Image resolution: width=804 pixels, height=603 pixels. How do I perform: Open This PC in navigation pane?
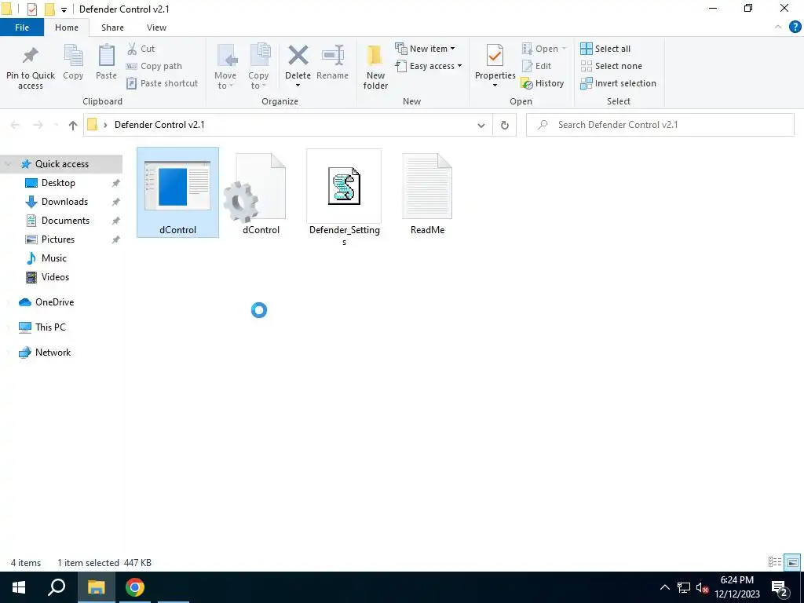coord(50,327)
